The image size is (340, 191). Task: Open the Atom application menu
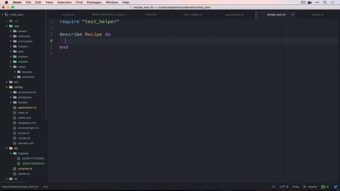pyautogui.click(x=17, y=2)
